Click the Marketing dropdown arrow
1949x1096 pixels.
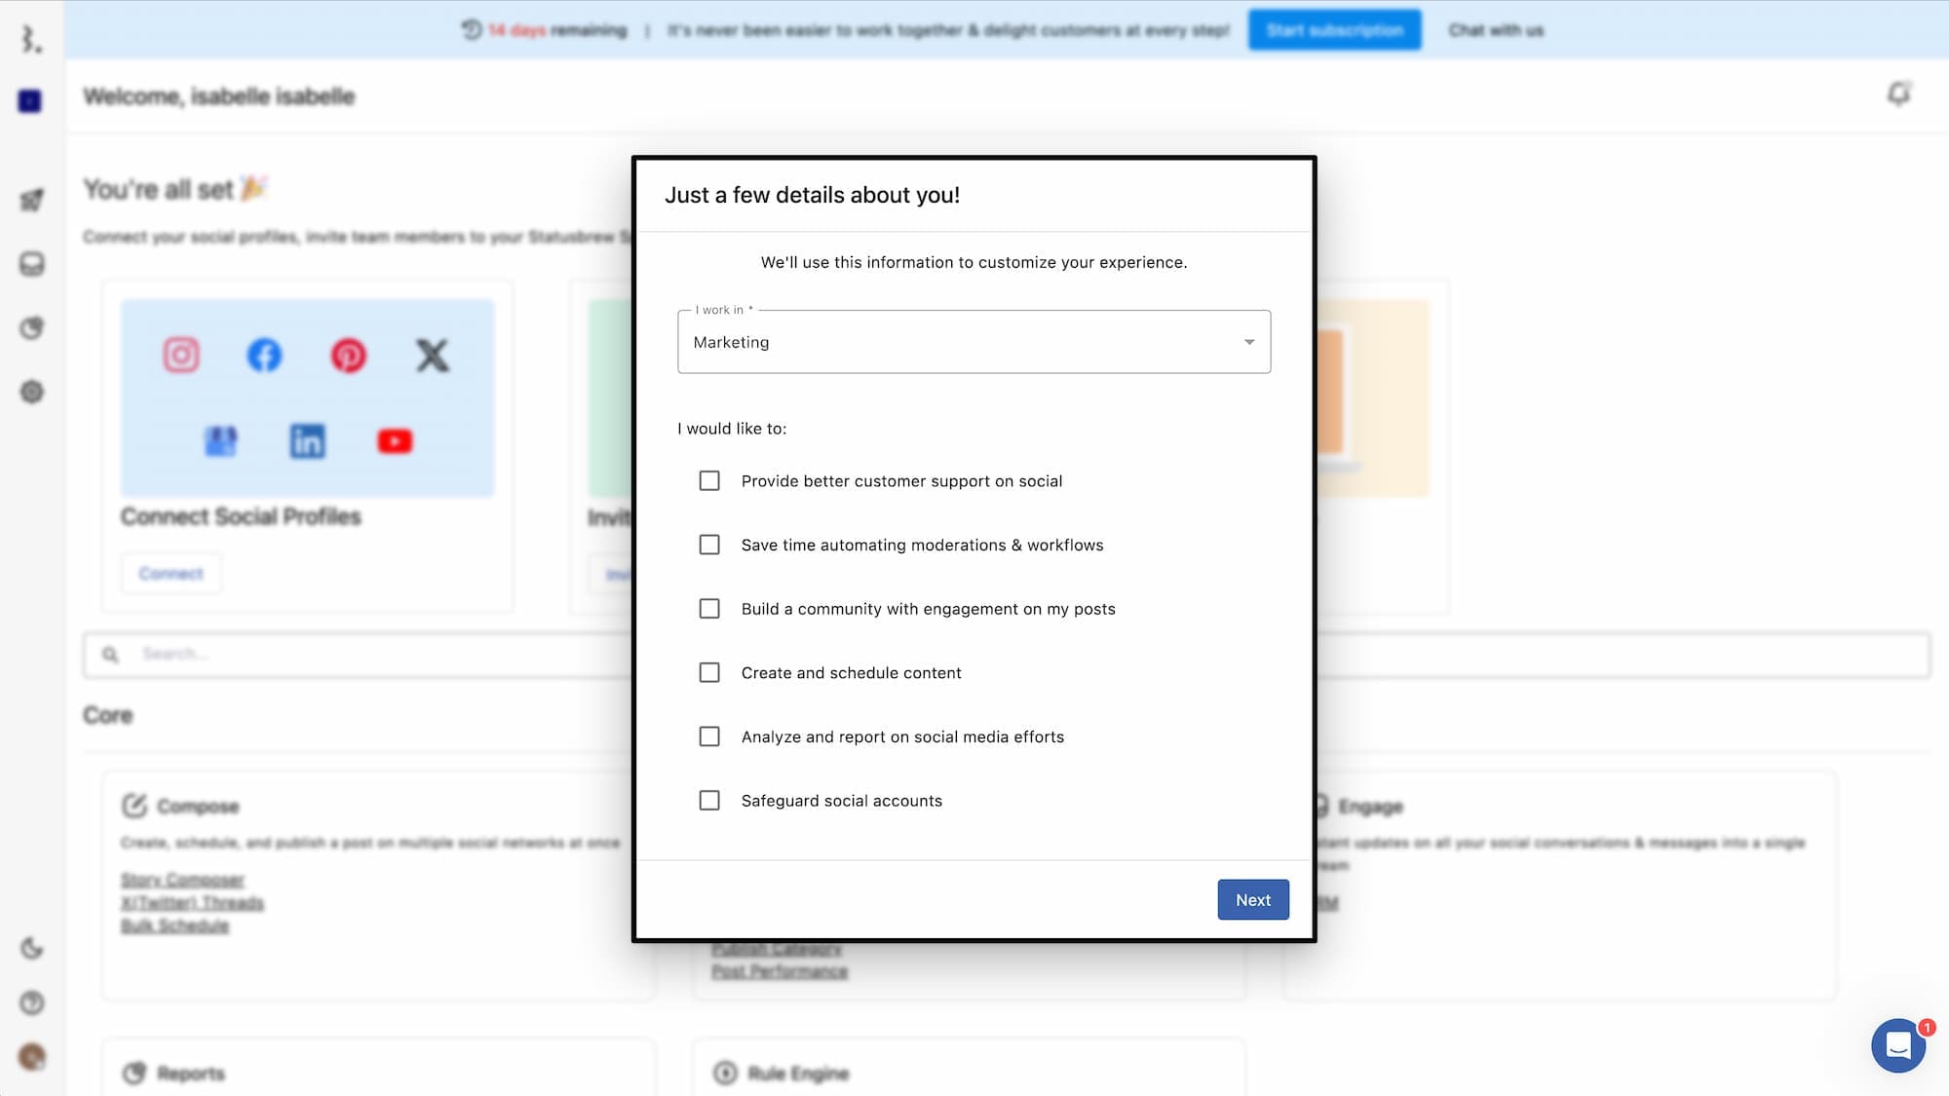tap(1248, 342)
